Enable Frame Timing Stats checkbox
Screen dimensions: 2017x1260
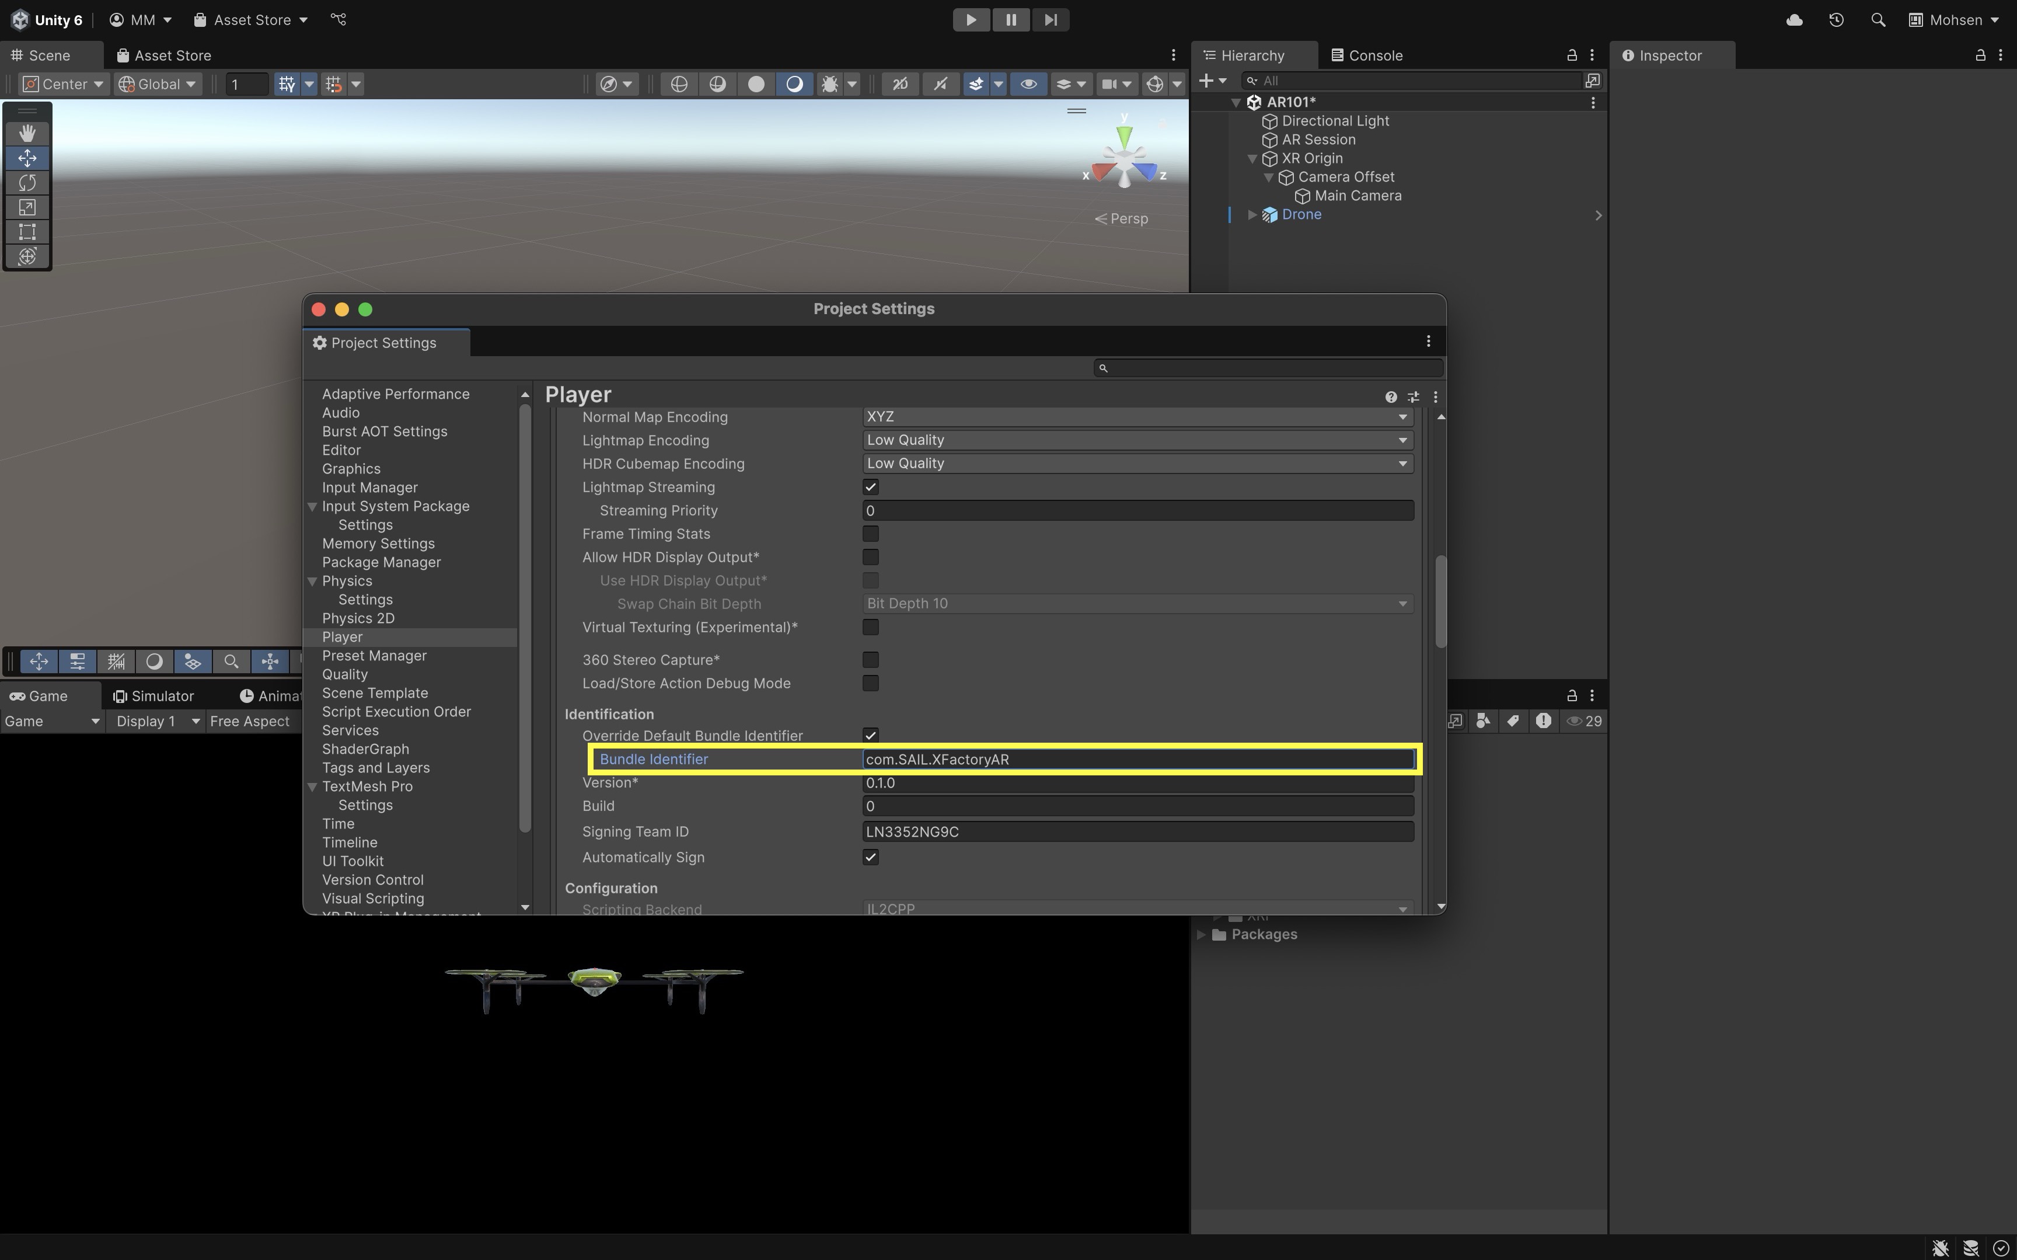pyautogui.click(x=870, y=533)
